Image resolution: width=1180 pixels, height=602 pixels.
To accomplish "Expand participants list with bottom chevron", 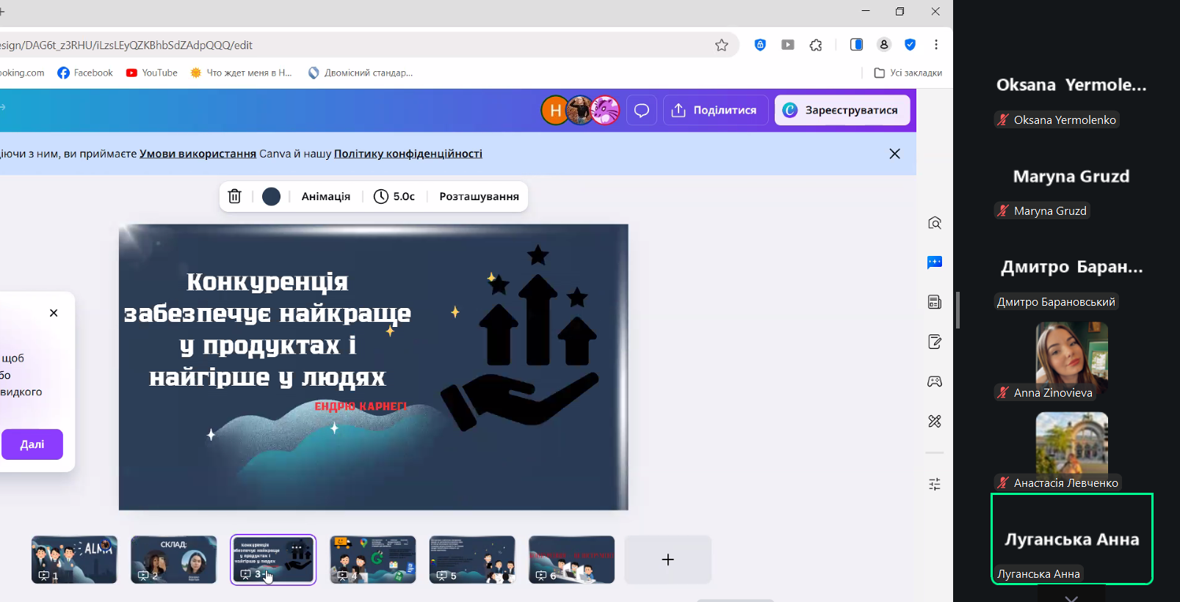I will point(1071,598).
